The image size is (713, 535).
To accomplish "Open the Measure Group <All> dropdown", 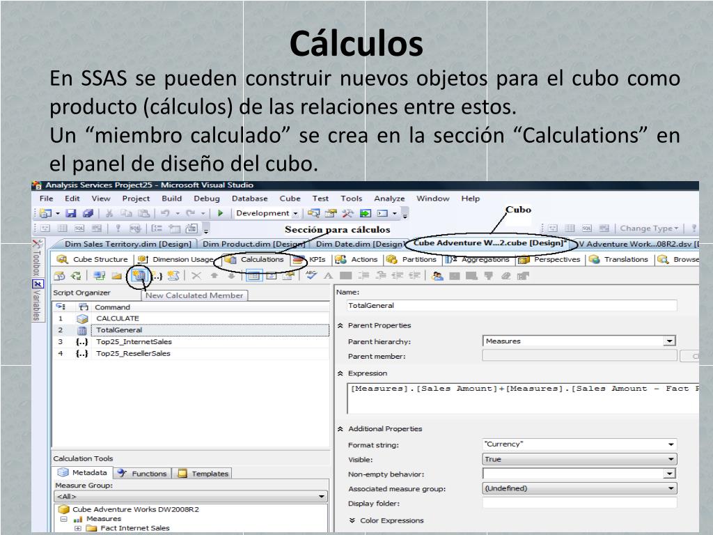I will (321, 497).
